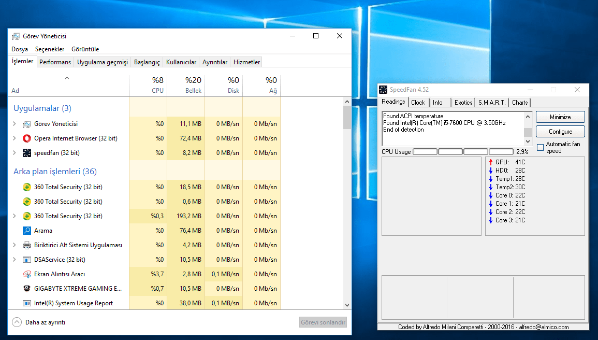This screenshot has height=340, width=598.
Task: Switch to the Uygulama geçmişi tab
Action: (x=102, y=62)
